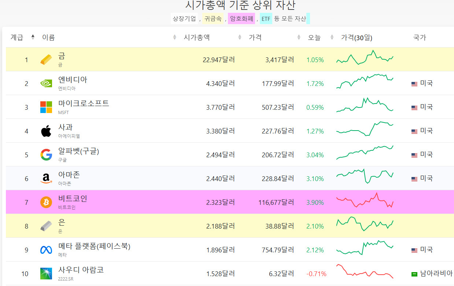Click the Meta logo icon
The height and width of the screenshot is (286, 454).
click(46, 250)
